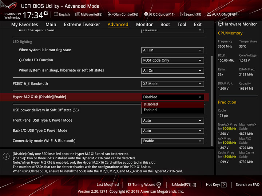262x196 pixels.
Task: Click the 33°C temperature value
Action: [x=242, y=46]
